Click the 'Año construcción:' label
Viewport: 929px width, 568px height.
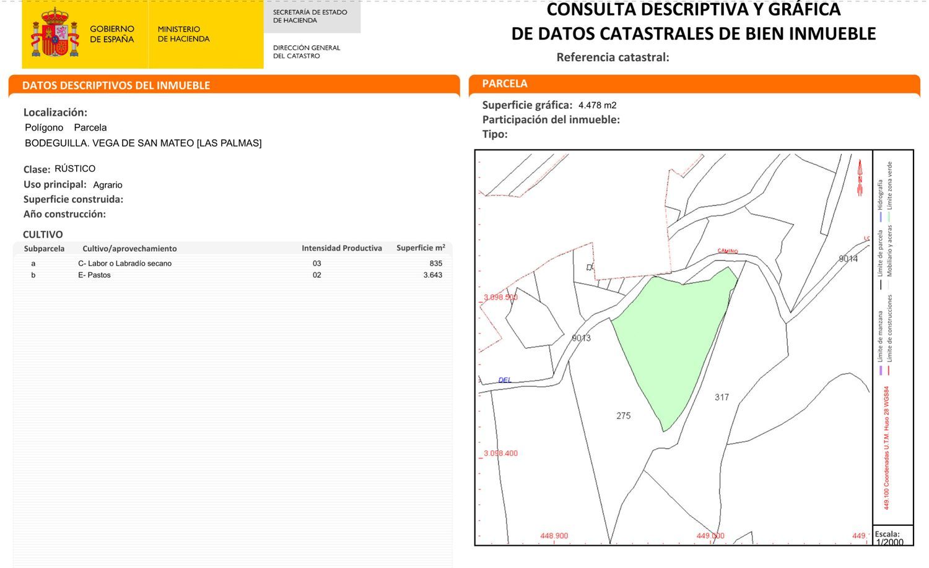[x=64, y=214]
